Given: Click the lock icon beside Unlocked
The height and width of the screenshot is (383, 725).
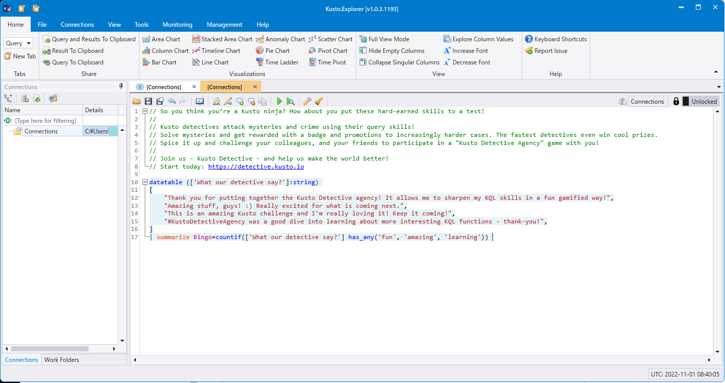Looking at the screenshot, I should point(676,101).
